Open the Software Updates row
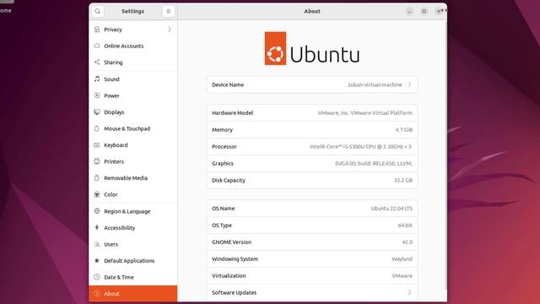 coord(312,293)
